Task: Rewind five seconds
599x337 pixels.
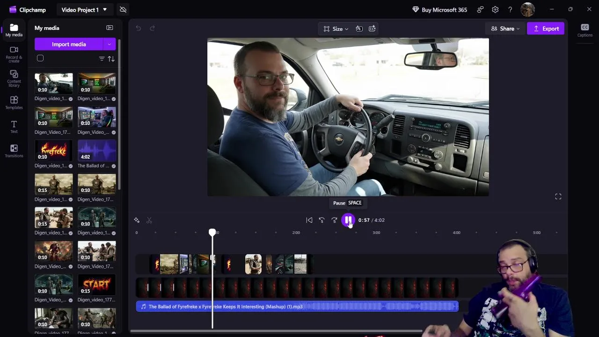Action: click(x=322, y=220)
